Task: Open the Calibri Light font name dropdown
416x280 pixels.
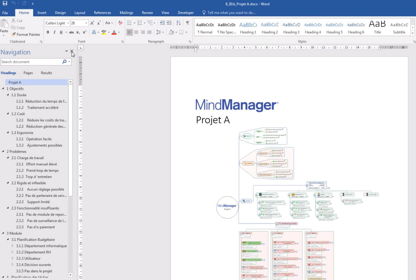Action: coord(68,23)
